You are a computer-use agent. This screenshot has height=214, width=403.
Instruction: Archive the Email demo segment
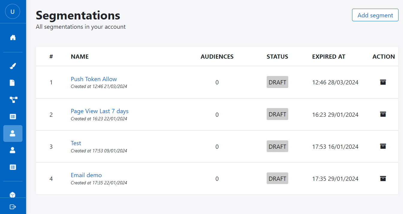click(x=383, y=178)
